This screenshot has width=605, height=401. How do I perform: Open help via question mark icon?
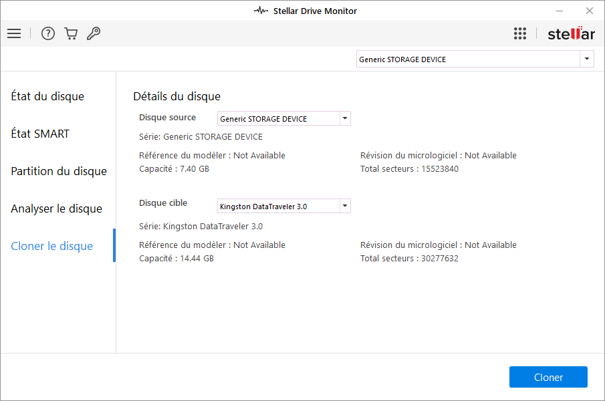48,33
